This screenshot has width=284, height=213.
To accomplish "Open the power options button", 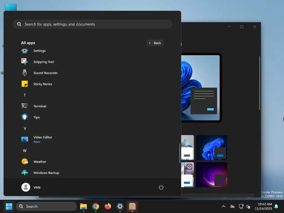I will coord(161,187).
